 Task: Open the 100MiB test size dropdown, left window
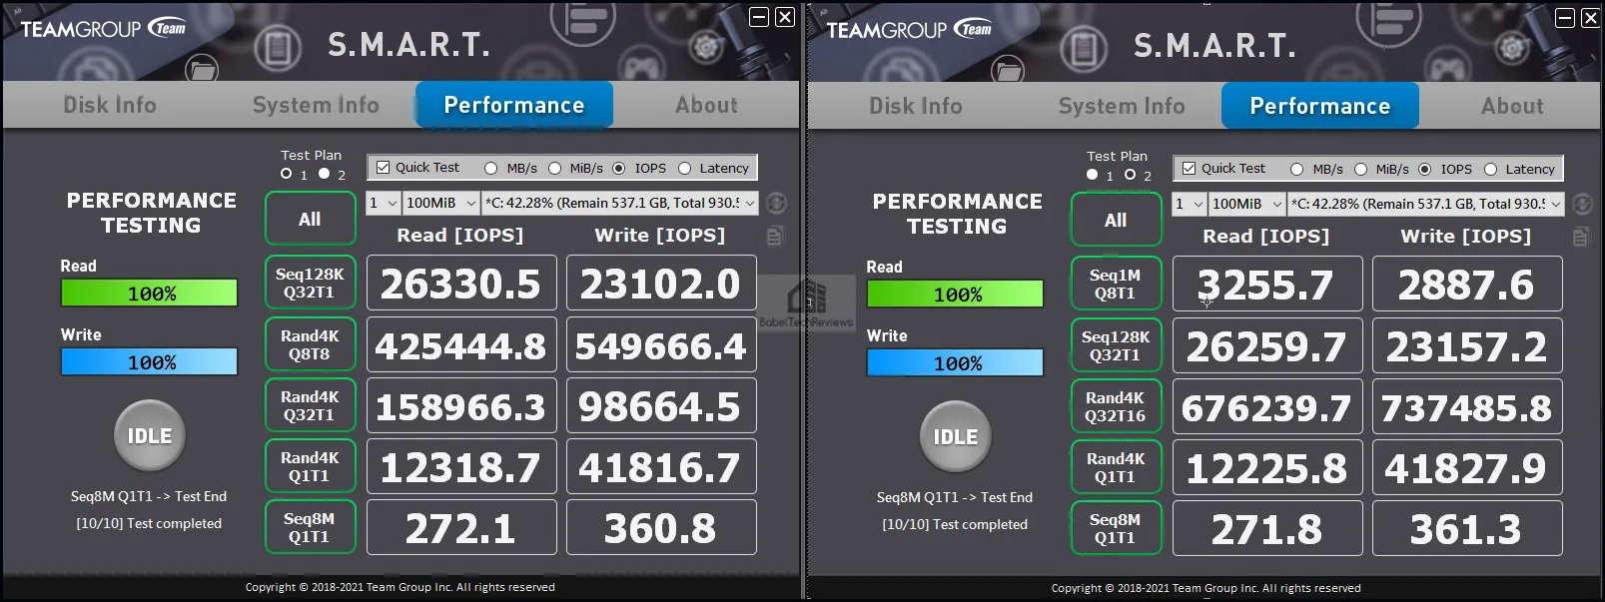tap(441, 203)
